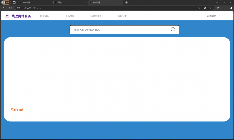The image size is (234, 140).
Task: Click the magnifier search icon in the search box
Action: (173, 30)
